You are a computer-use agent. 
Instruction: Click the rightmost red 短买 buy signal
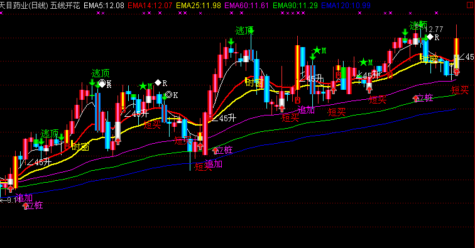click(x=460, y=90)
